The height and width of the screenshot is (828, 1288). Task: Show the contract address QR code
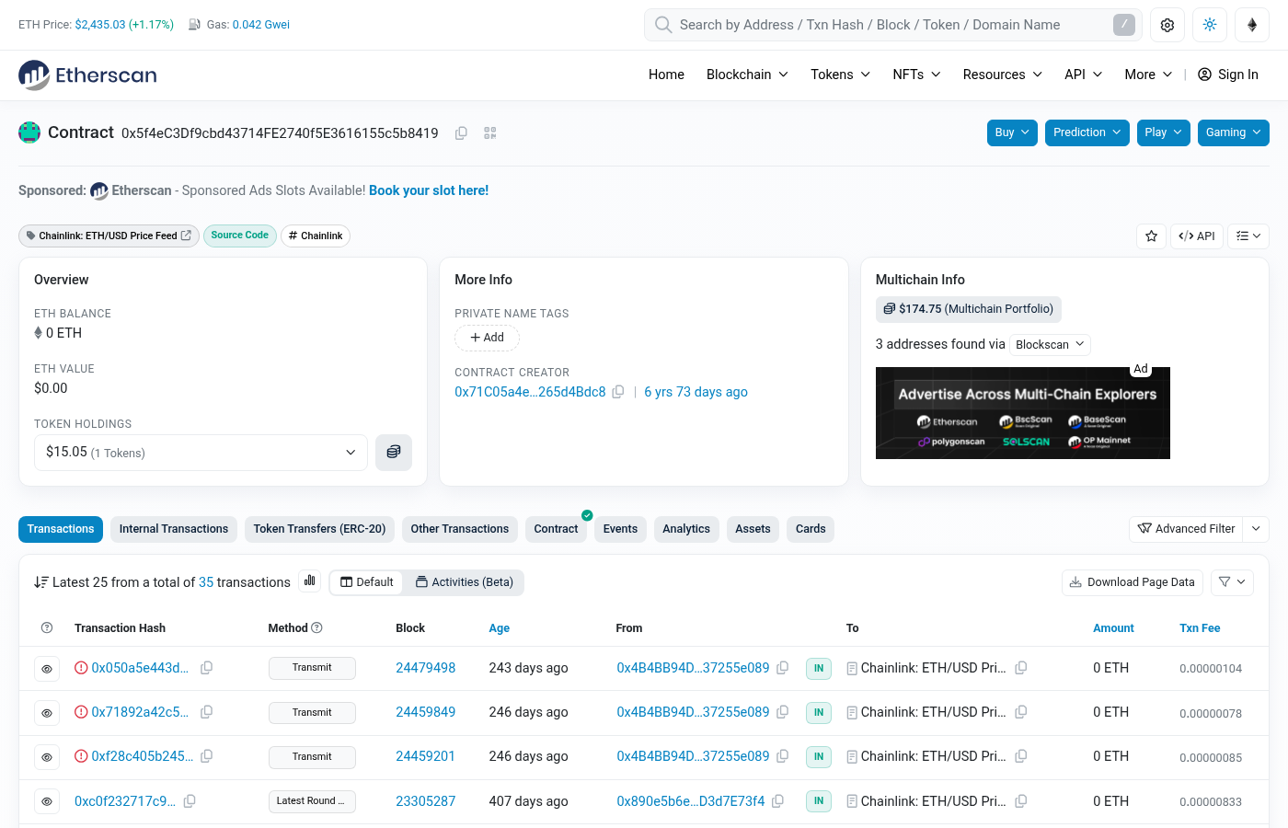pos(490,133)
